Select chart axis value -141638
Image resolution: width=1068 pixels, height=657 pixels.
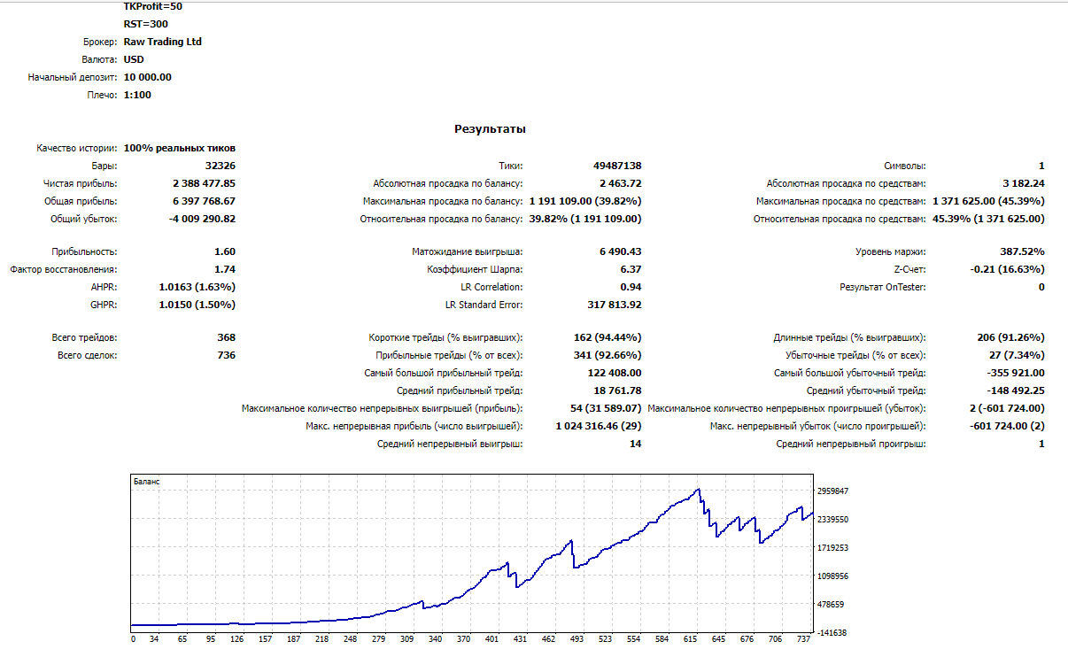click(833, 633)
